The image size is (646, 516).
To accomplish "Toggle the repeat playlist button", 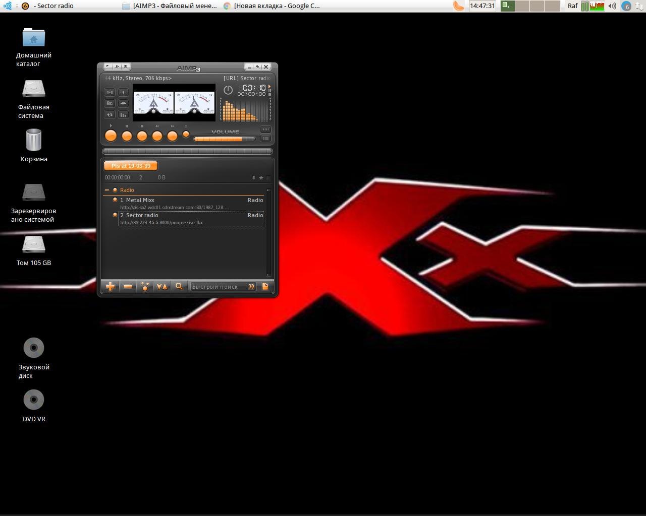I will click(x=110, y=114).
